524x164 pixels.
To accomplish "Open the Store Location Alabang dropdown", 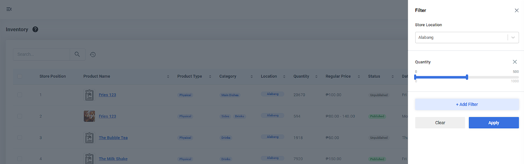I will pos(467,38).
